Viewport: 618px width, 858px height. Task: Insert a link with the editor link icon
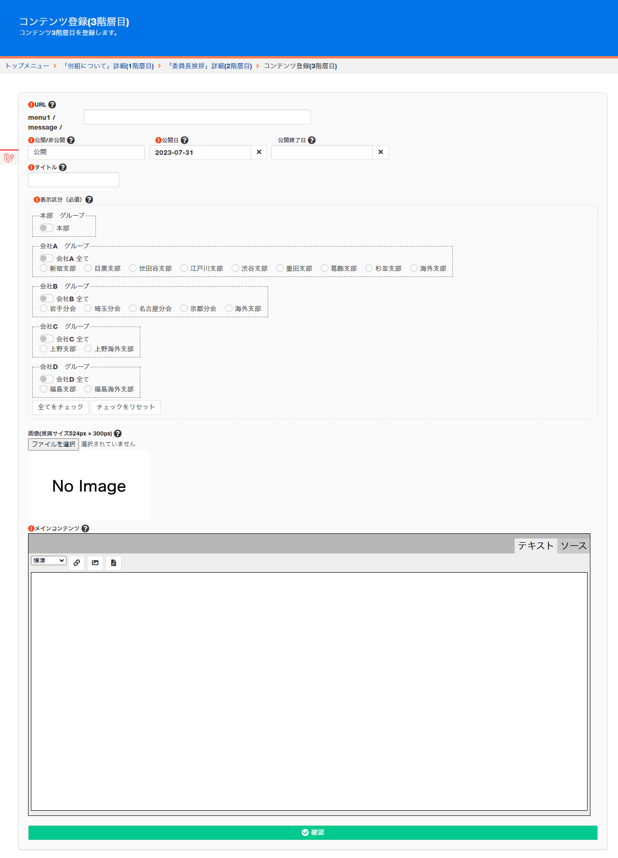pos(76,563)
